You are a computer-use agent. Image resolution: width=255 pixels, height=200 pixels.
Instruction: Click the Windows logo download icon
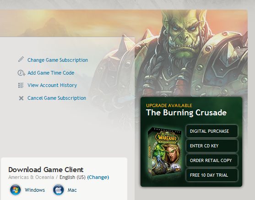(x=15, y=189)
